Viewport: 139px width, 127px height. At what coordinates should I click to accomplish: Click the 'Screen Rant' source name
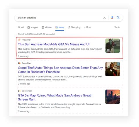coord(27,91)
